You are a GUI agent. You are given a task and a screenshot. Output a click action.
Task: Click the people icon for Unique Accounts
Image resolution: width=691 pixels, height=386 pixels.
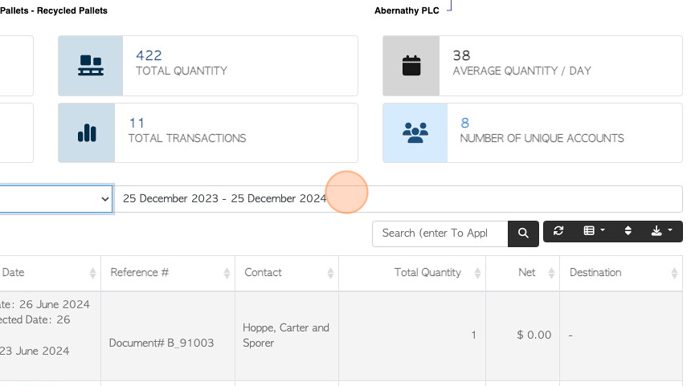click(415, 133)
